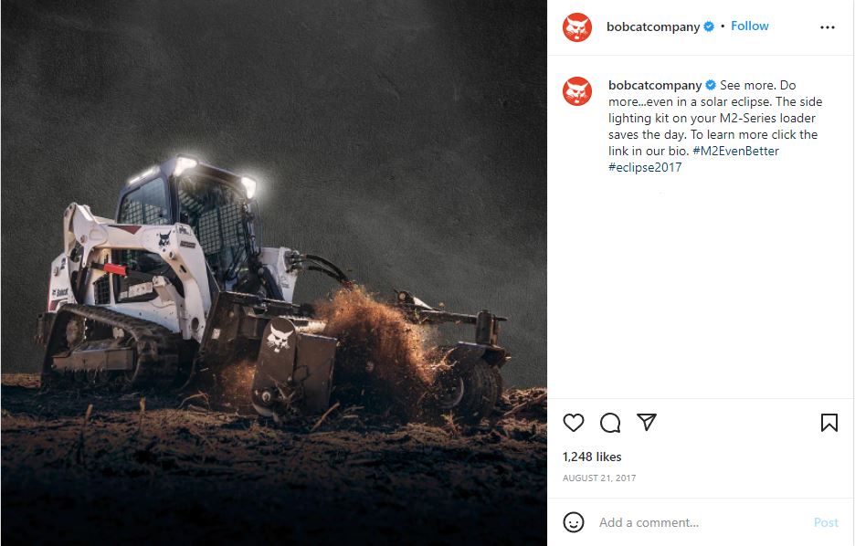Open the August 21, 2017 timestamp link
This screenshot has width=855, height=546.
pyautogui.click(x=599, y=478)
